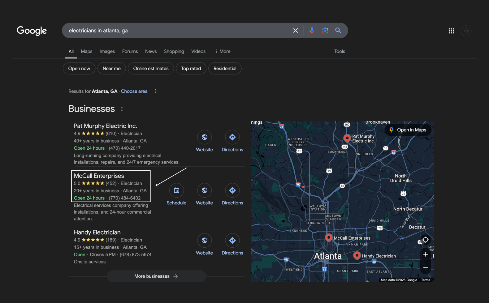Viewport: 489px width, 303px height.
Task: Click Open in Maps button
Action: (408, 130)
